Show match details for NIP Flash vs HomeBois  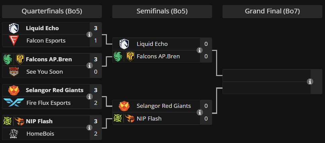point(89,128)
